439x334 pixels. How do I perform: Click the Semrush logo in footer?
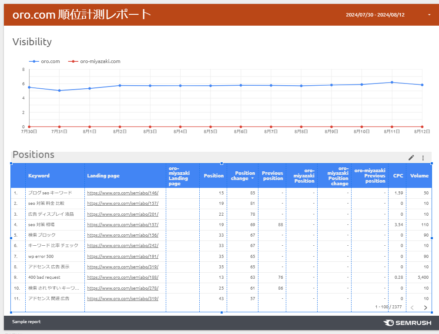point(407,323)
